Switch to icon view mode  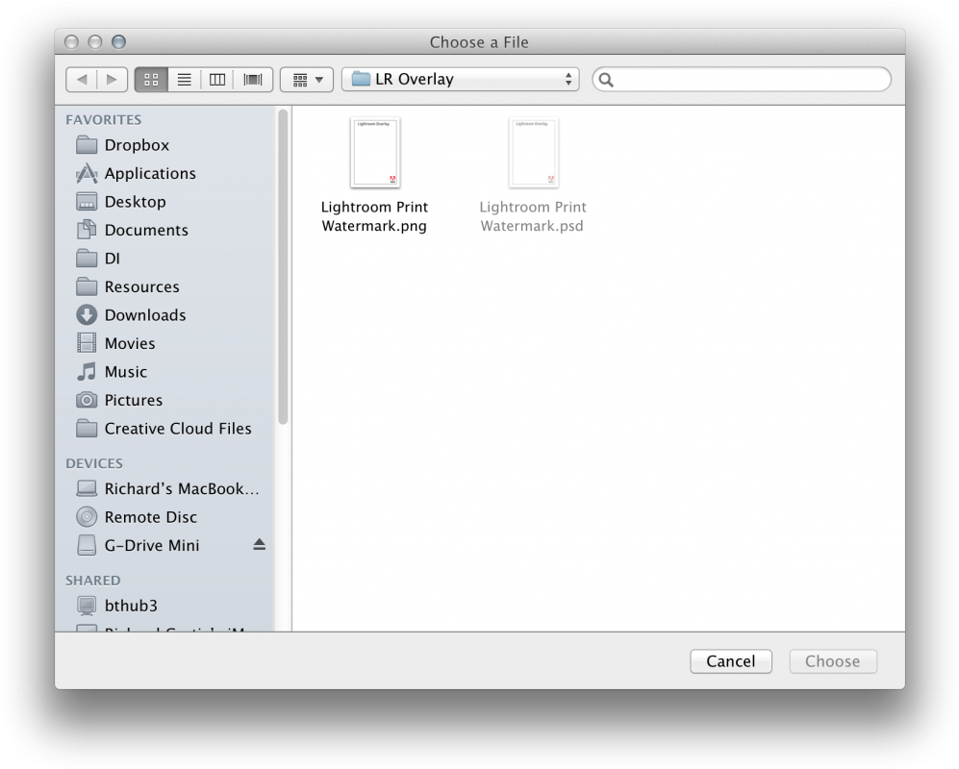pos(151,79)
